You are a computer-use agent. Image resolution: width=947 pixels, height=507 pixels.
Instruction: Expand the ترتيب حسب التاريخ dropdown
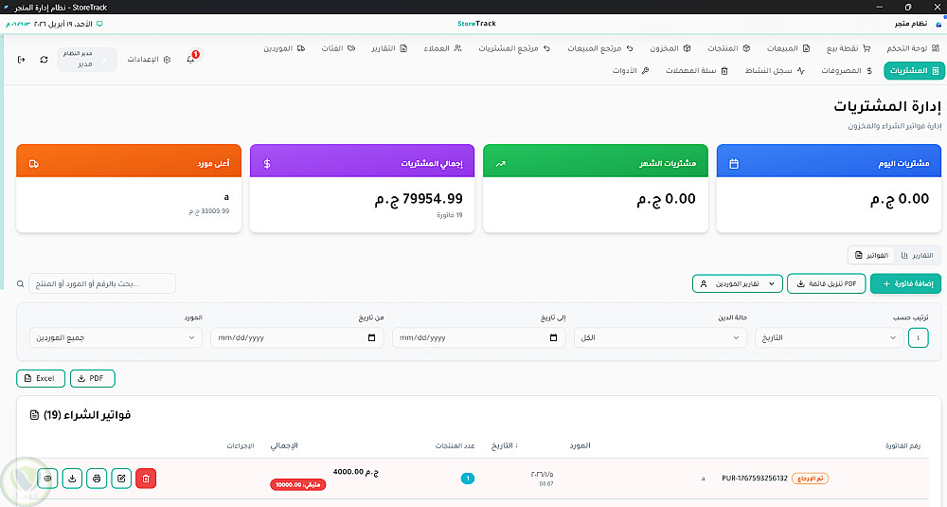click(830, 337)
